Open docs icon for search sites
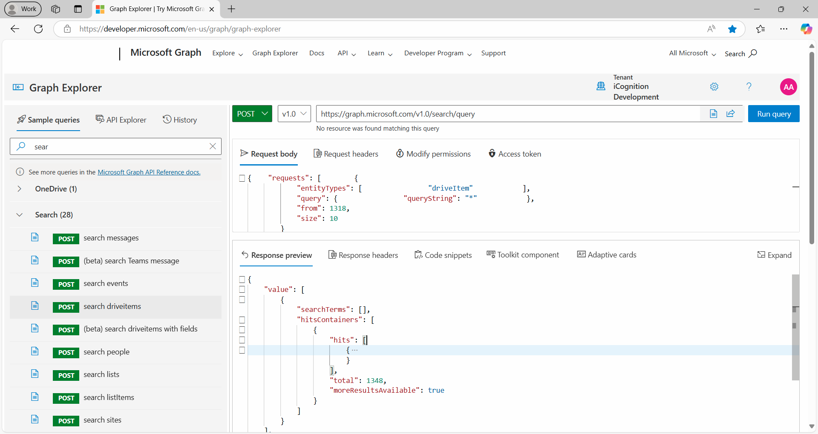 [x=35, y=419]
